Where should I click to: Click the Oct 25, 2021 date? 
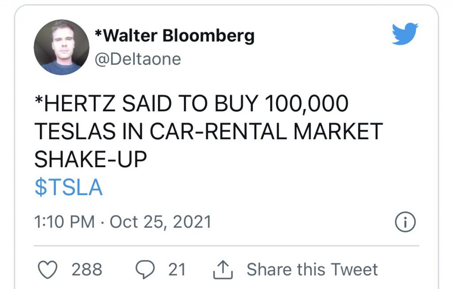coord(160,222)
